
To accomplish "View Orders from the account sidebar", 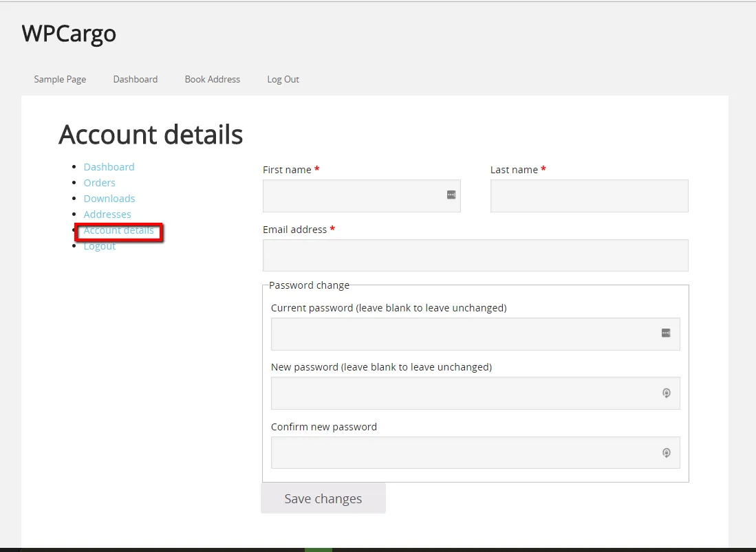I will (99, 183).
